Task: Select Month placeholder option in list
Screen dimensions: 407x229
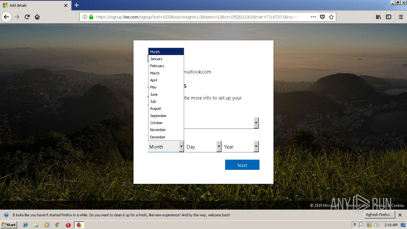Action: click(166, 52)
